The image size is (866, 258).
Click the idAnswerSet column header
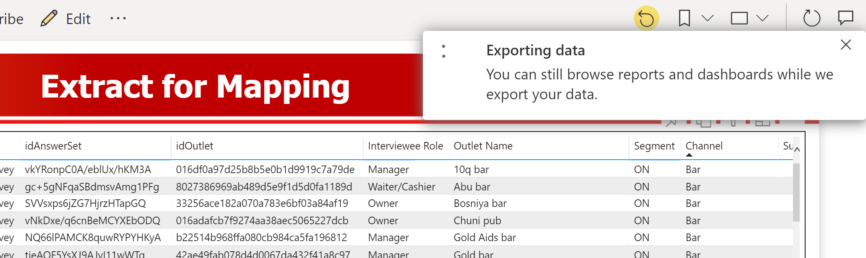53,146
